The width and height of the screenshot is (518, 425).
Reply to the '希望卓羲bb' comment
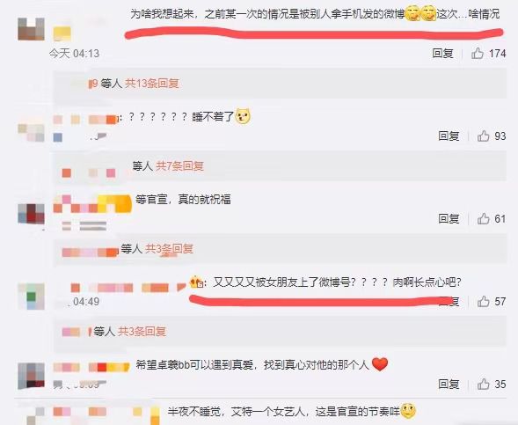(449, 384)
